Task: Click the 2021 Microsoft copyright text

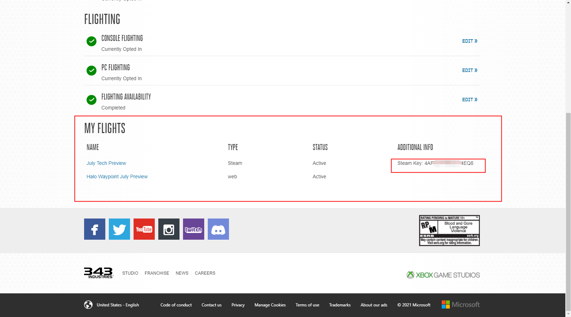Action: click(x=414, y=305)
